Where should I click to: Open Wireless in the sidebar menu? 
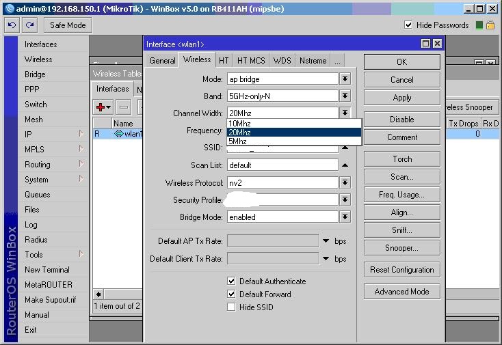click(38, 59)
